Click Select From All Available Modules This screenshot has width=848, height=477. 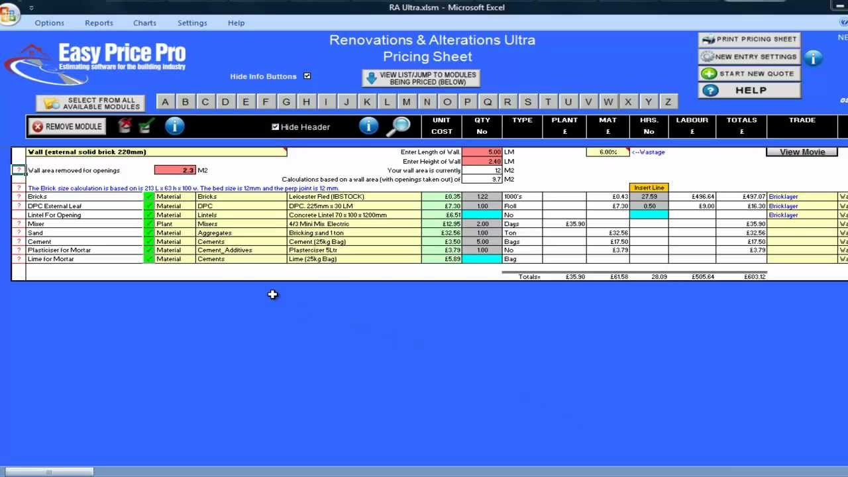91,103
